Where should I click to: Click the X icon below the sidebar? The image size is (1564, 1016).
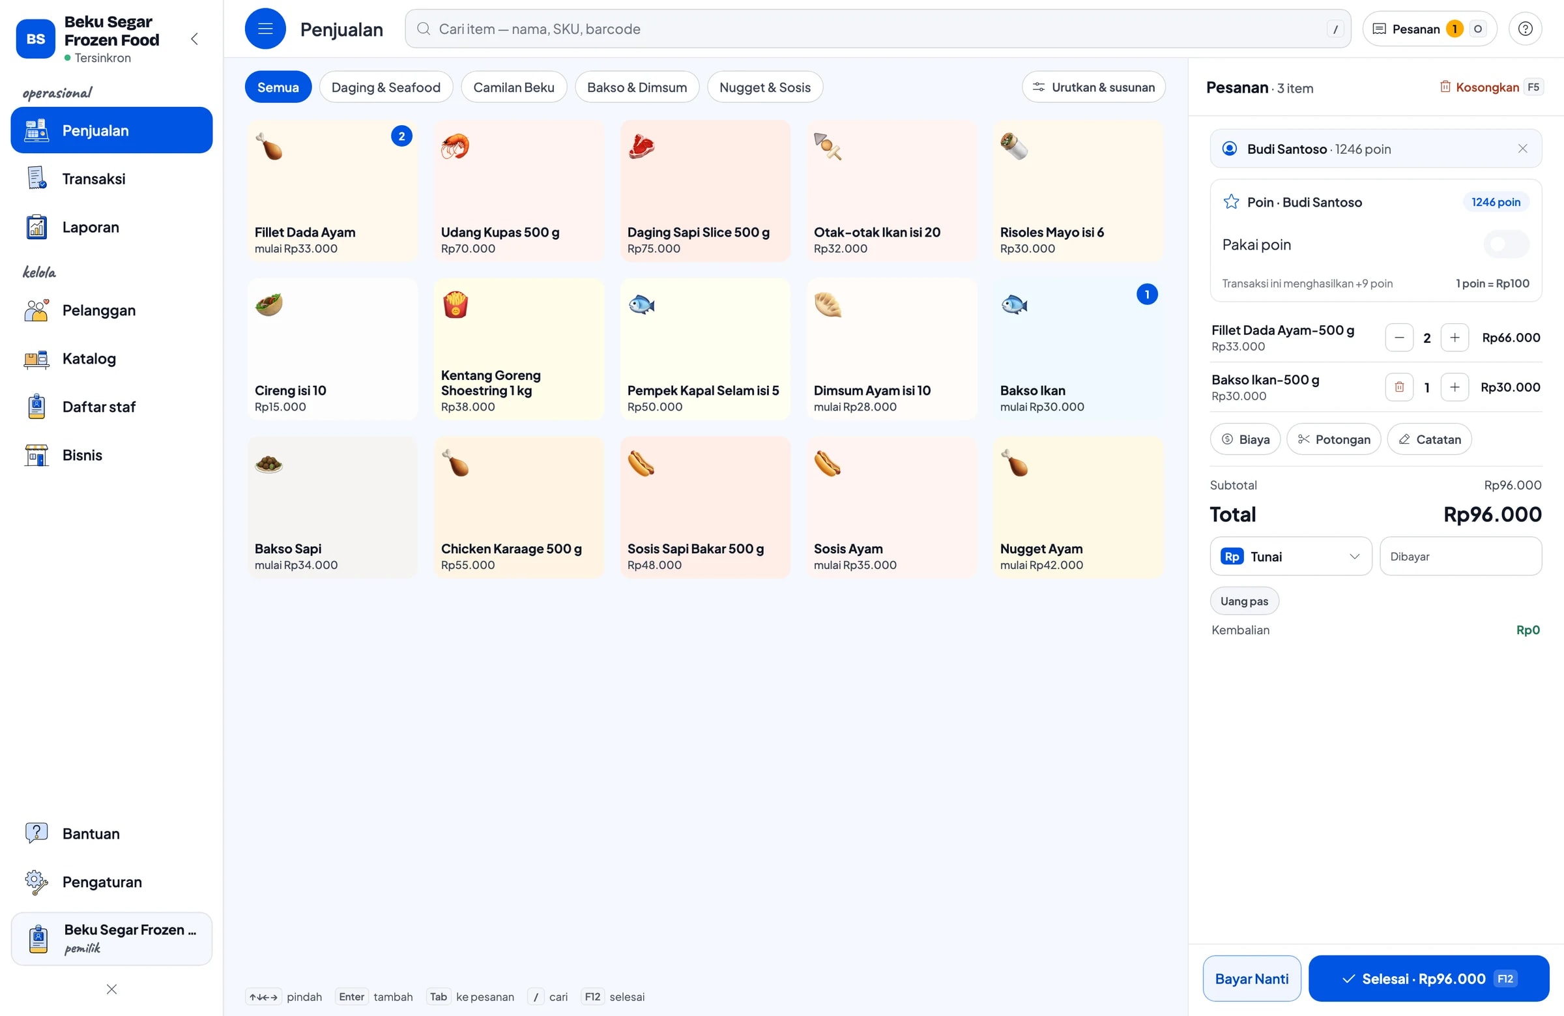111,989
